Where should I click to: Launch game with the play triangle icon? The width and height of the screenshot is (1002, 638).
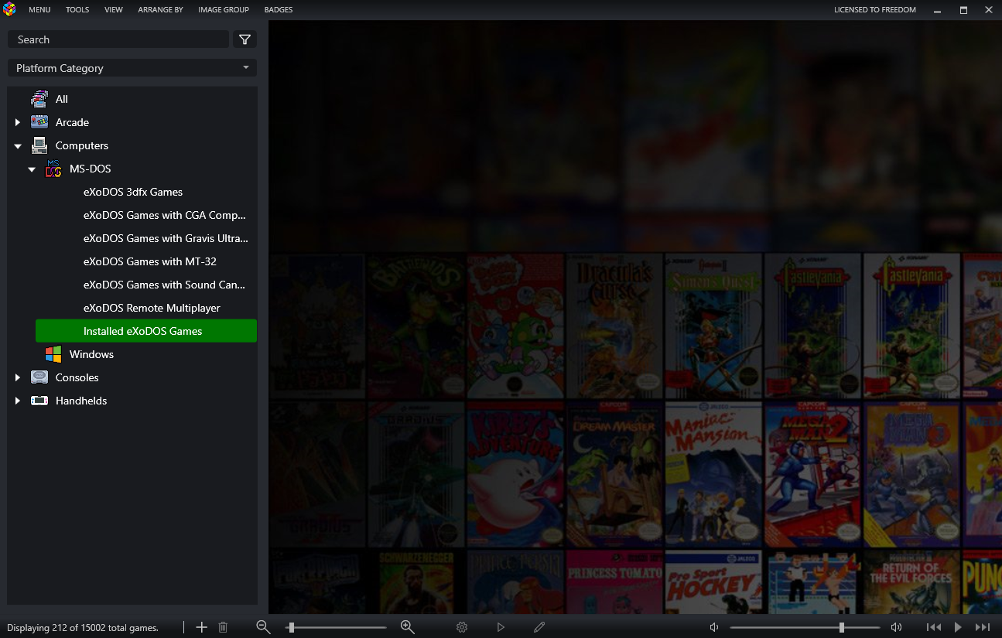click(501, 627)
